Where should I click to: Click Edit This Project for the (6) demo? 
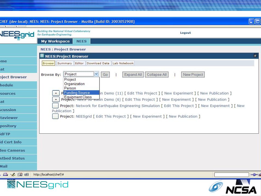point(140,100)
